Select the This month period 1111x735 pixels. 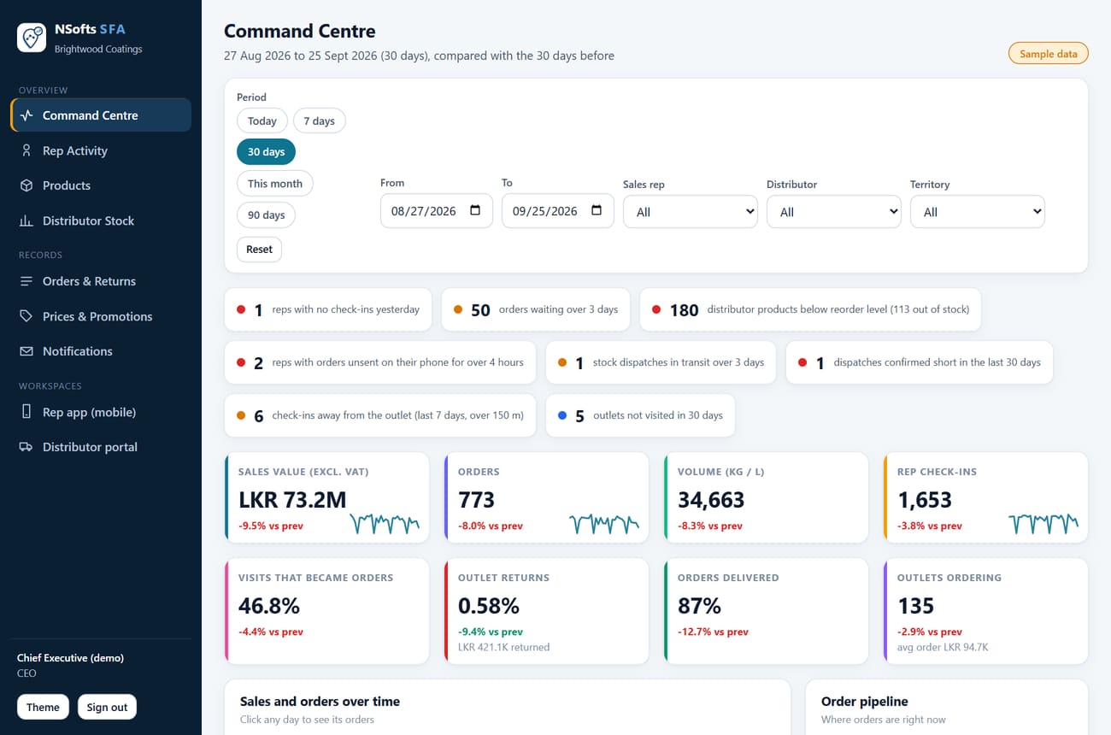click(275, 183)
